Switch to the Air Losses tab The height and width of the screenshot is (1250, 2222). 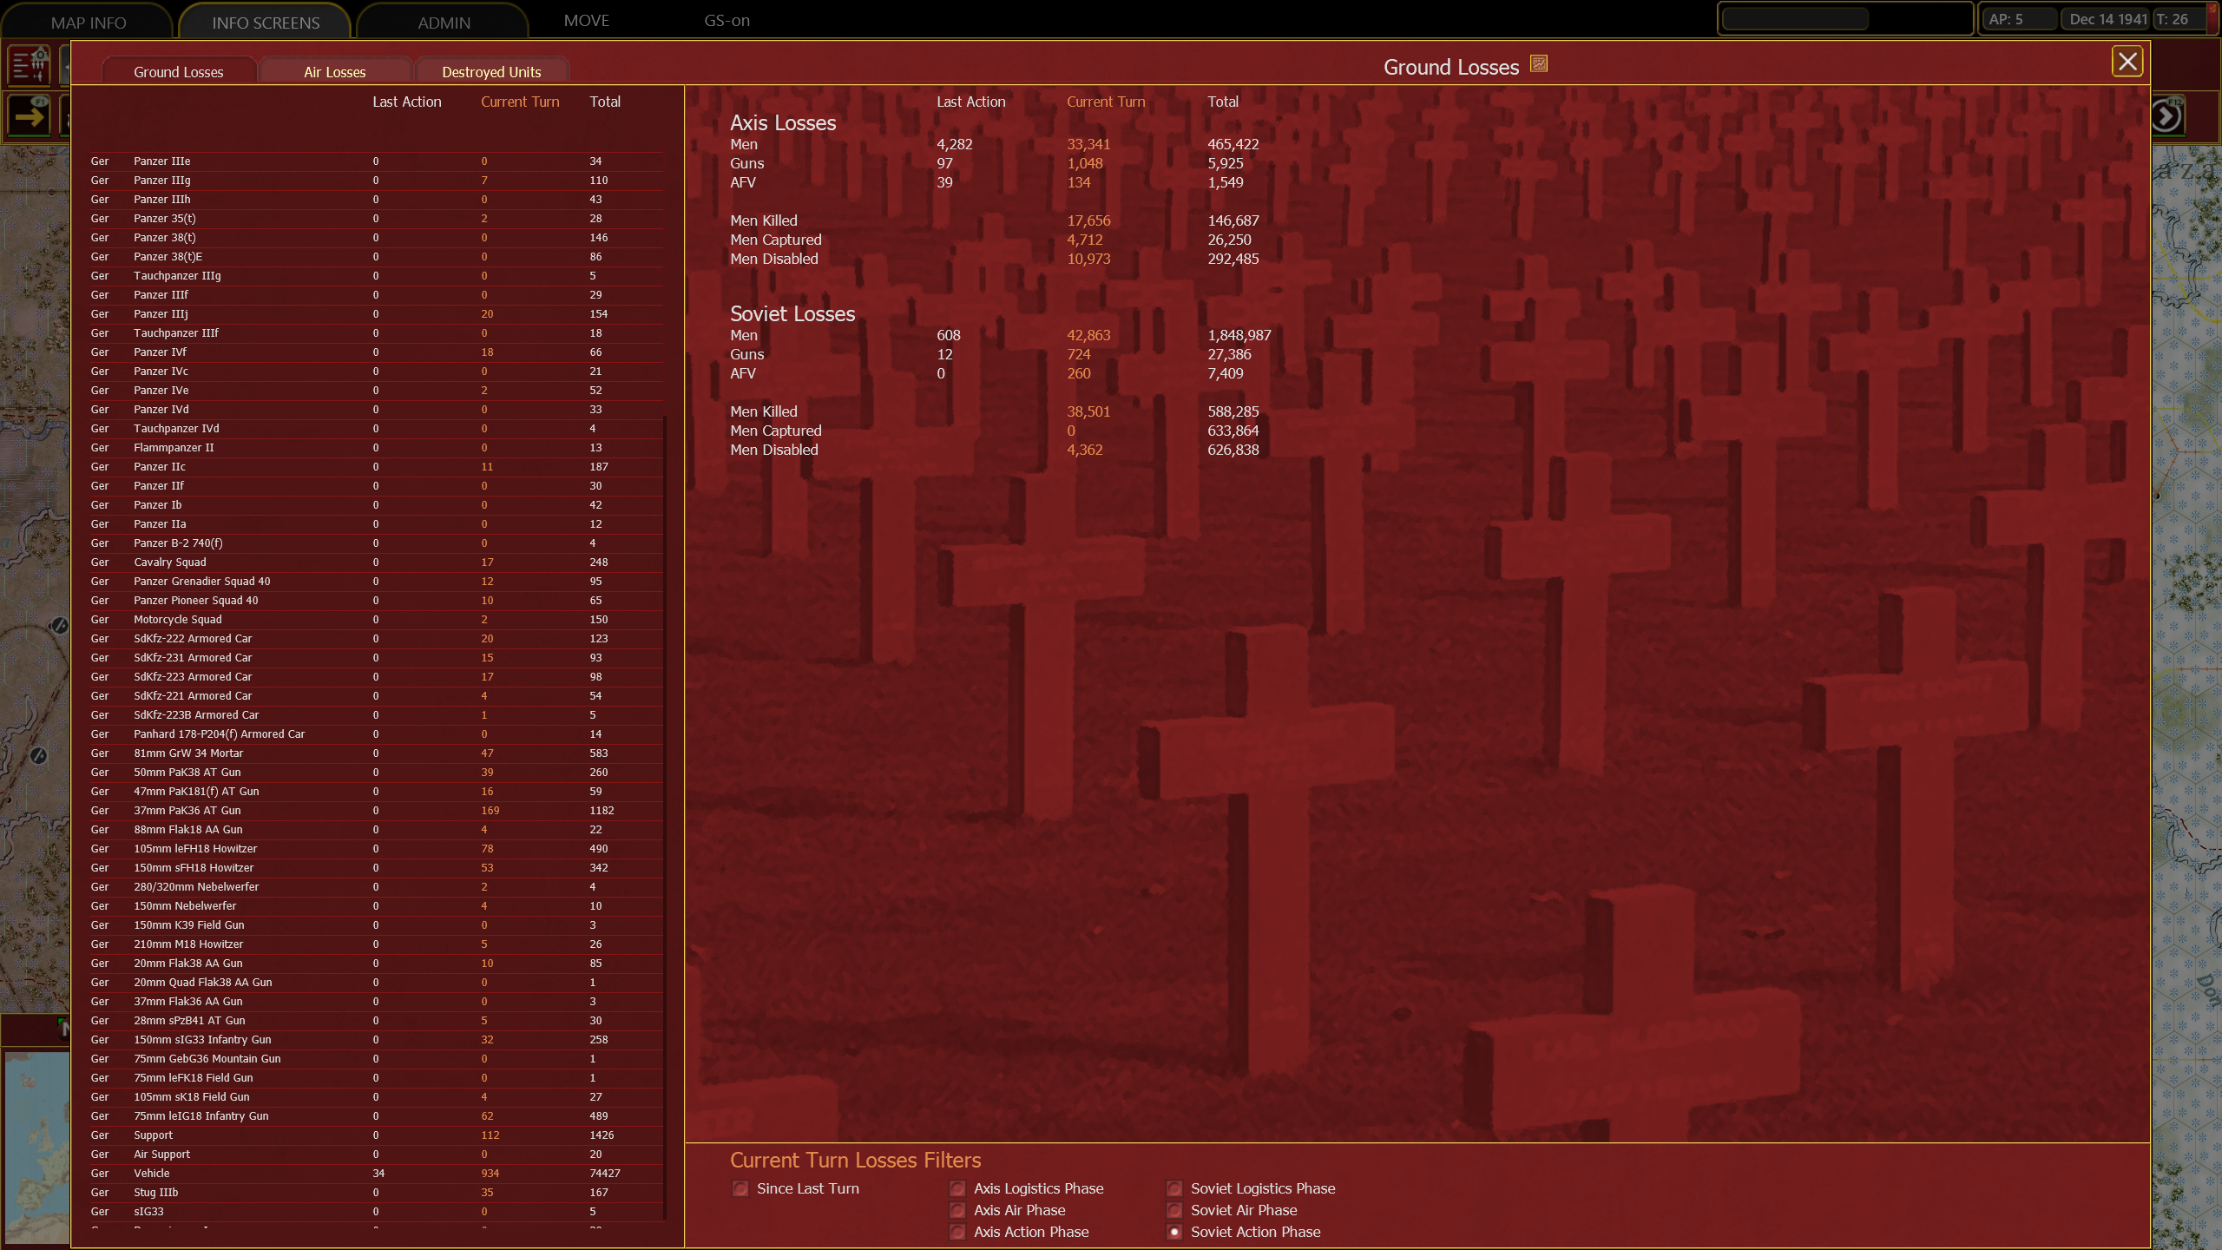tap(335, 72)
